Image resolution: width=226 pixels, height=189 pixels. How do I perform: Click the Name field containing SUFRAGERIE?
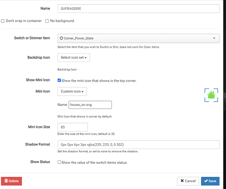pos(138,9)
